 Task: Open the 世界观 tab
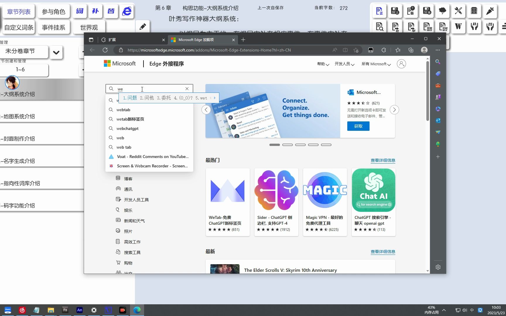[x=89, y=28]
